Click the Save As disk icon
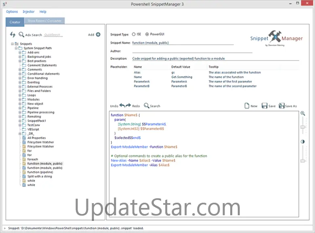The image size is (315, 233). (281, 106)
